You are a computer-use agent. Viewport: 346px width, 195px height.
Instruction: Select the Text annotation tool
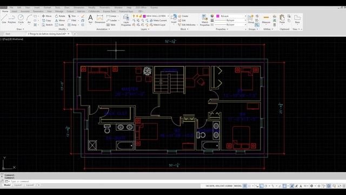pyautogui.click(x=90, y=19)
